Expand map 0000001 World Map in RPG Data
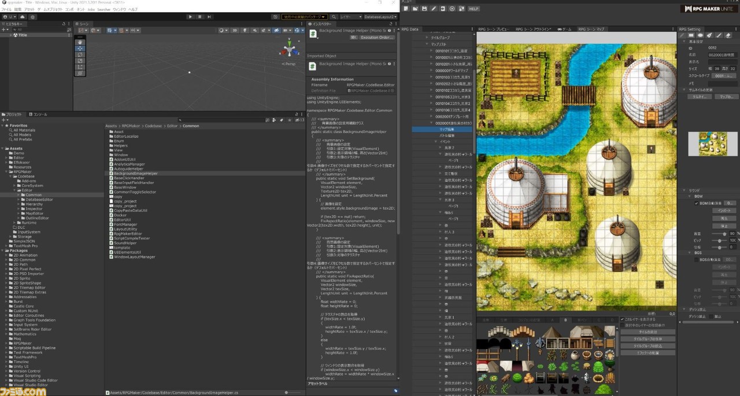 pyautogui.click(x=431, y=71)
